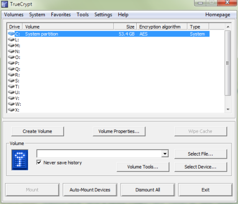238x204 pixels.
Task: Click the W: drive icon
Action: point(11,104)
